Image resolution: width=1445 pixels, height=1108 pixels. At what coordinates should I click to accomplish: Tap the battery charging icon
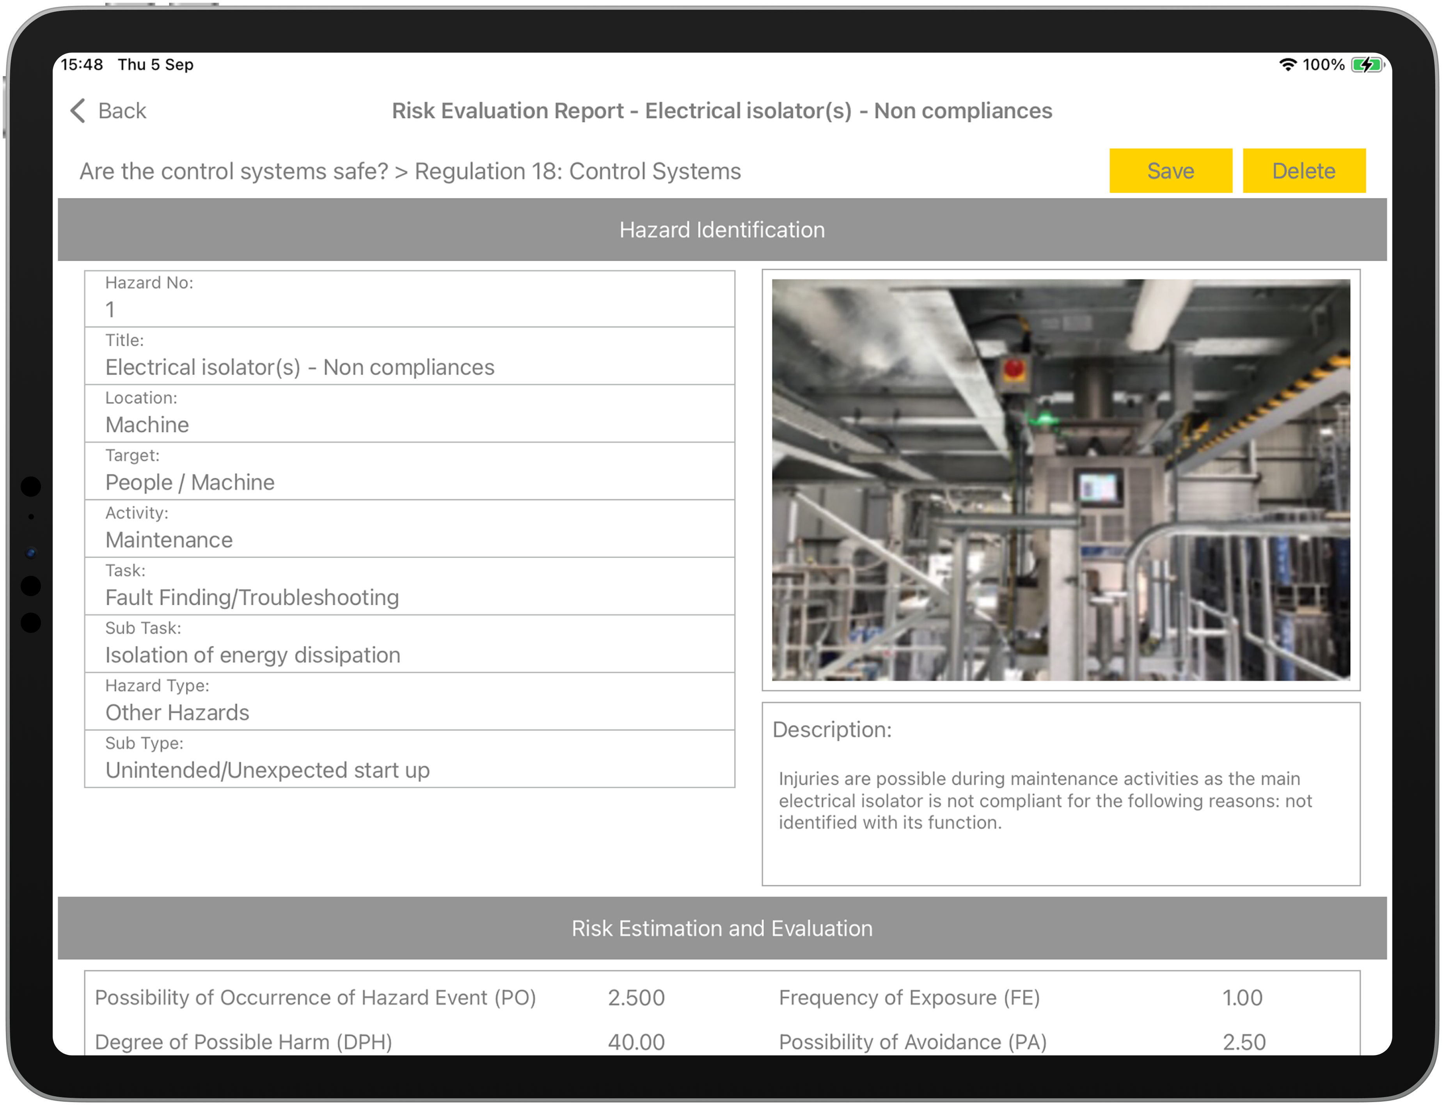[1367, 65]
